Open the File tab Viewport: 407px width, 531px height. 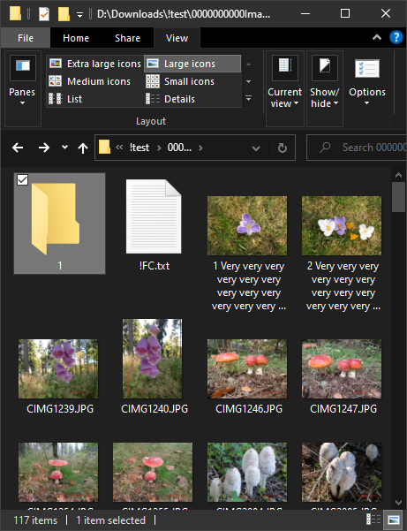pos(26,38)
